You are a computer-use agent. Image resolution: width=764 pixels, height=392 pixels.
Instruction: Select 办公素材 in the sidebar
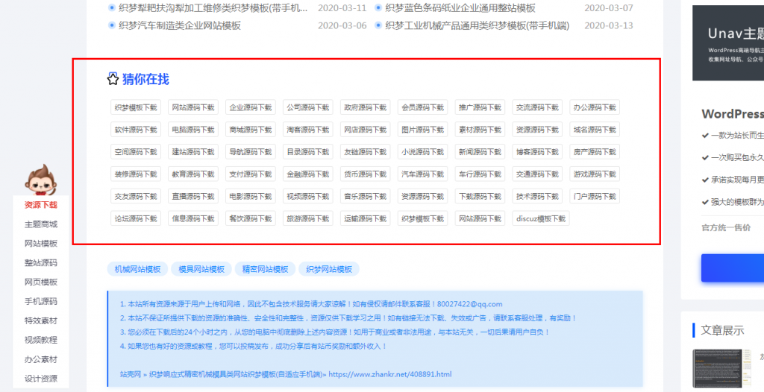point(41,359)
